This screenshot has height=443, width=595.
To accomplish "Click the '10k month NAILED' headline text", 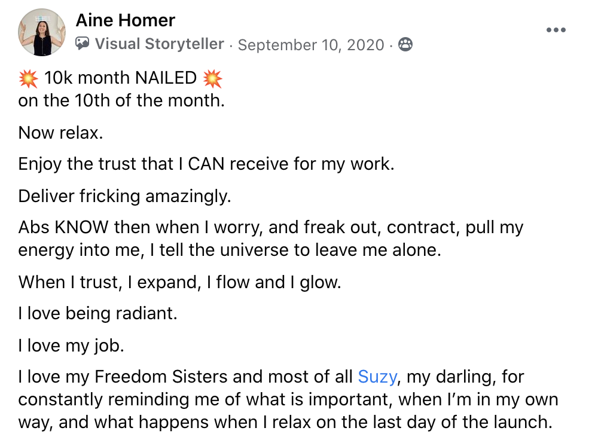I will (120, 78).
